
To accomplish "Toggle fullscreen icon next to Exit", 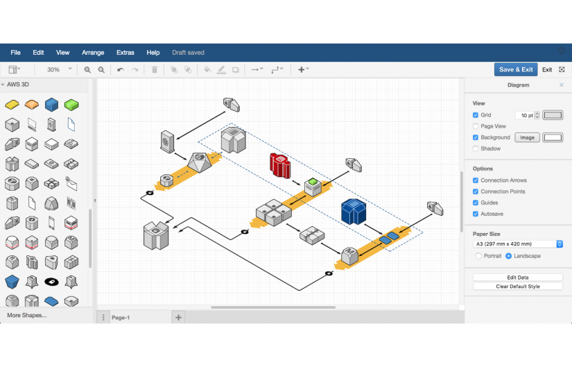I will click(x=562, y=69).
